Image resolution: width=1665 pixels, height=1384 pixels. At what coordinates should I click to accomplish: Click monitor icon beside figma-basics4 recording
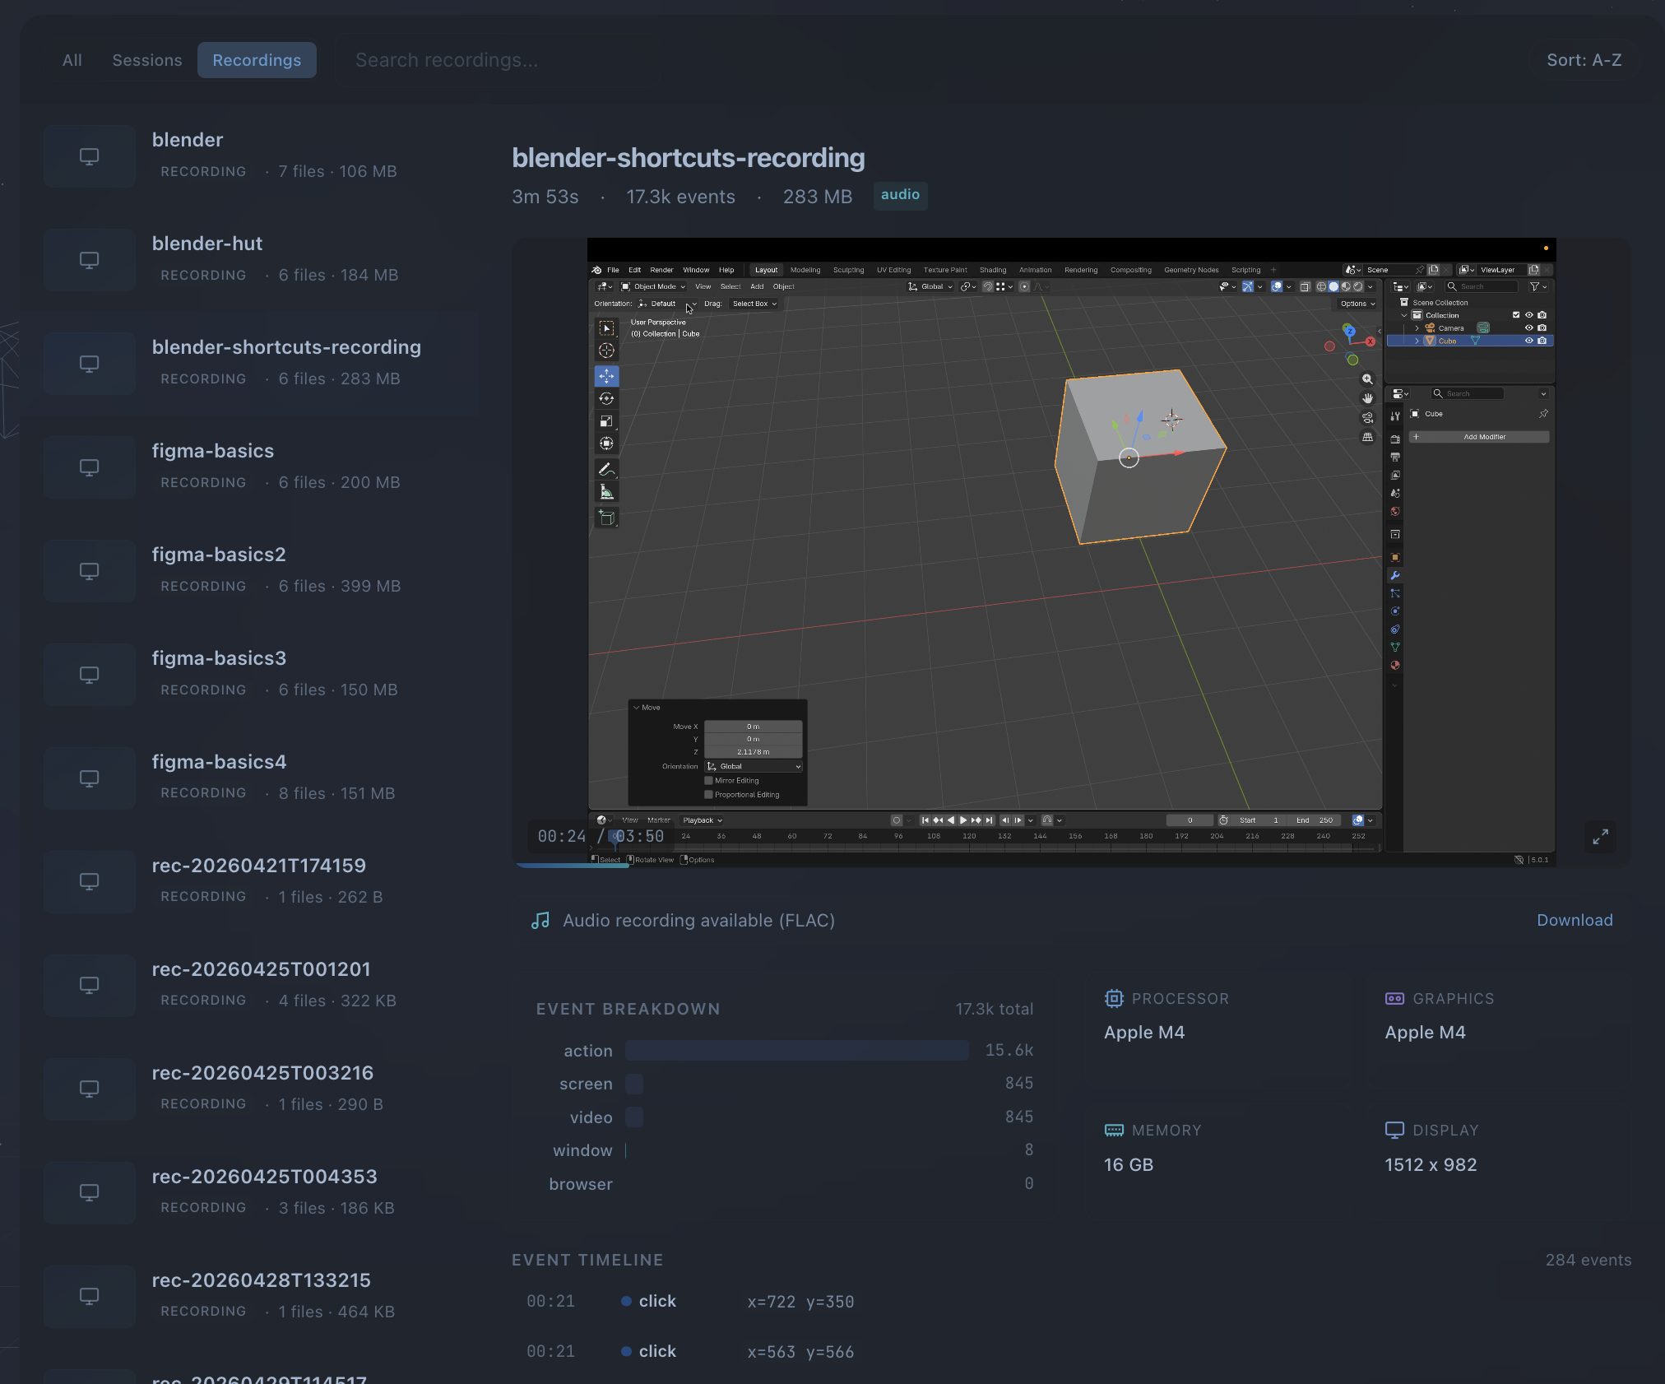[x=90, y=778]
